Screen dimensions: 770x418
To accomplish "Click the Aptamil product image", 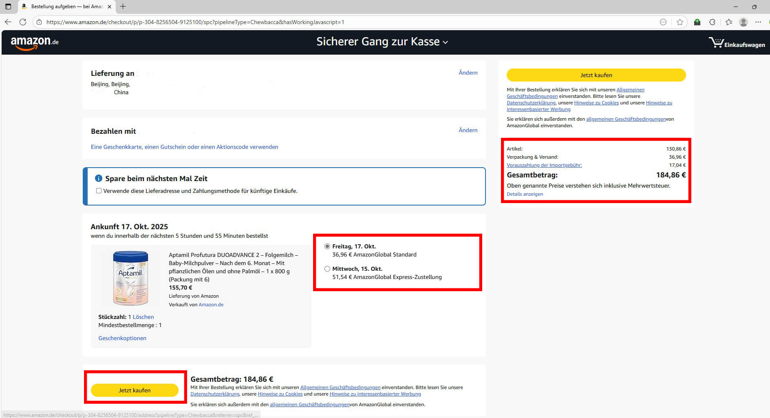I will coord(130,278).
